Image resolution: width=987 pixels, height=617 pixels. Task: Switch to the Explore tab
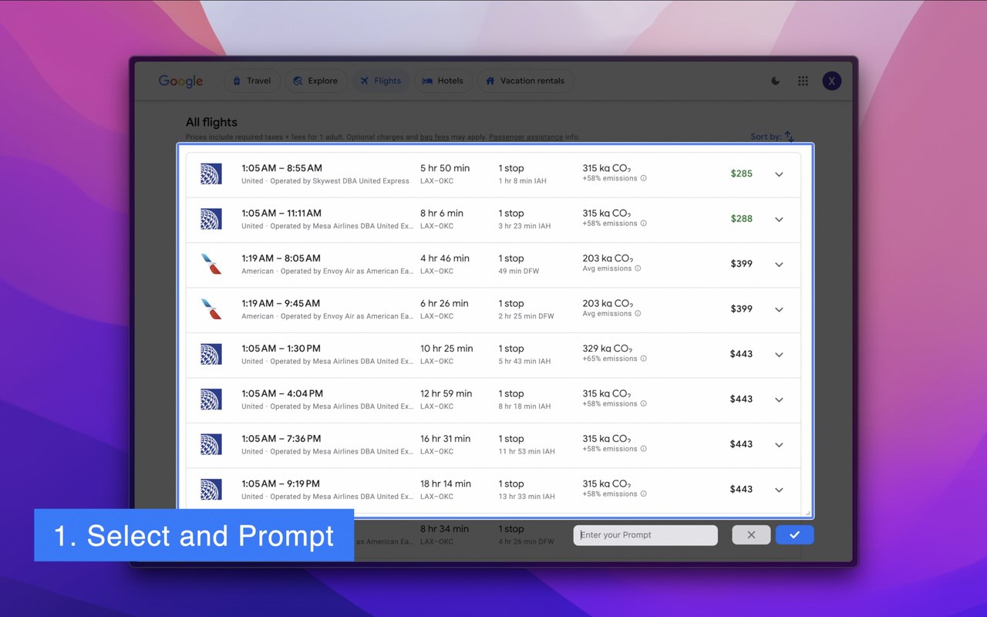click(315, 81)
